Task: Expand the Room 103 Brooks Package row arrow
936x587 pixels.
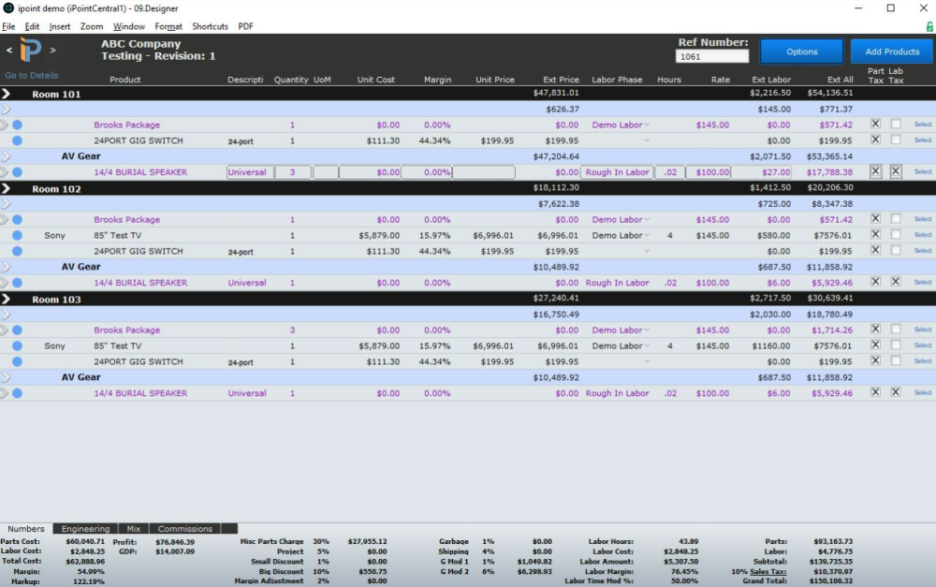Action: click(x=4, y=330)
